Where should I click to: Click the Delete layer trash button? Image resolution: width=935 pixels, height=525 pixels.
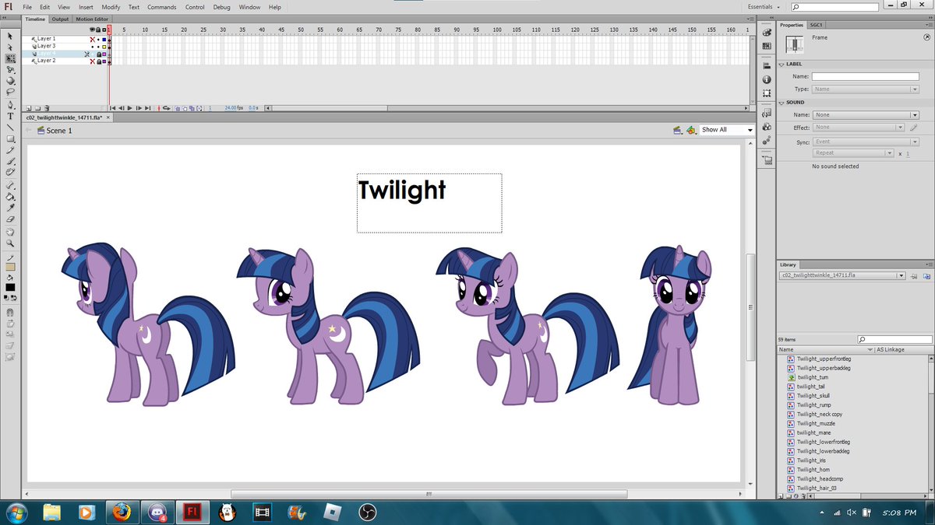pos(47,109)
